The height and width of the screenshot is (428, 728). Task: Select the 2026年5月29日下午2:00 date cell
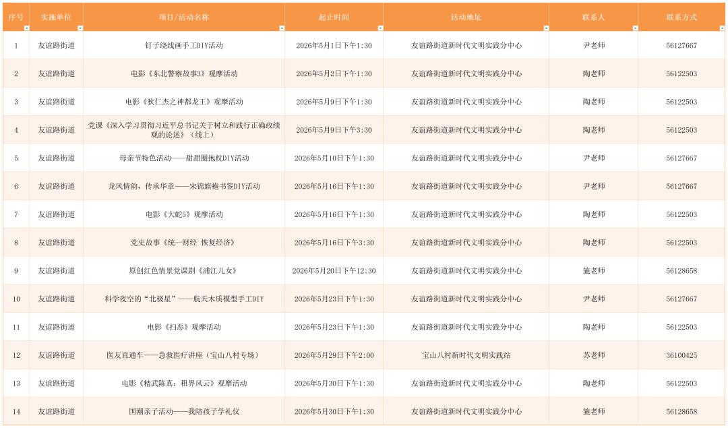[335, 354]
